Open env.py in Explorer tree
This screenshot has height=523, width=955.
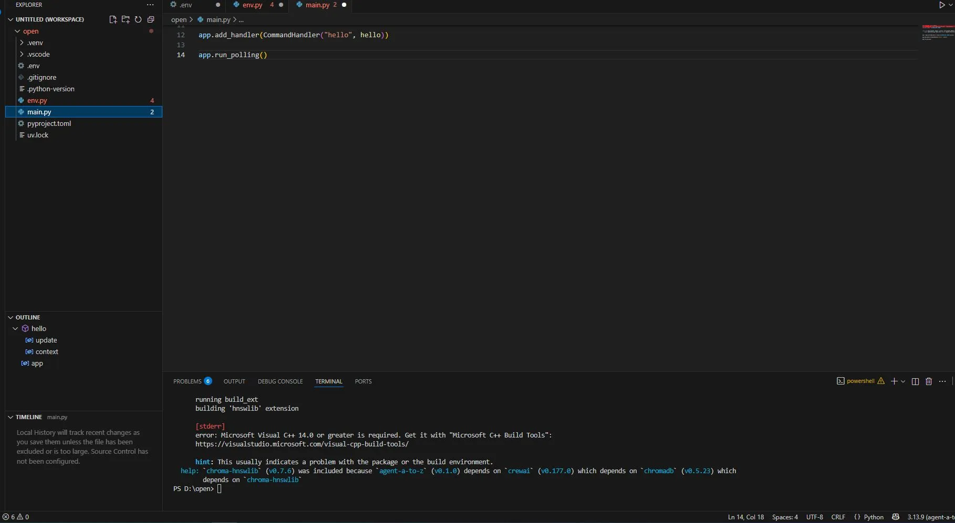84,101
